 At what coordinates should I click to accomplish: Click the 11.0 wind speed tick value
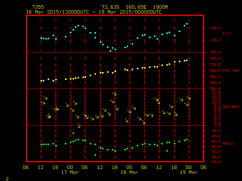(x=216, y=99)
